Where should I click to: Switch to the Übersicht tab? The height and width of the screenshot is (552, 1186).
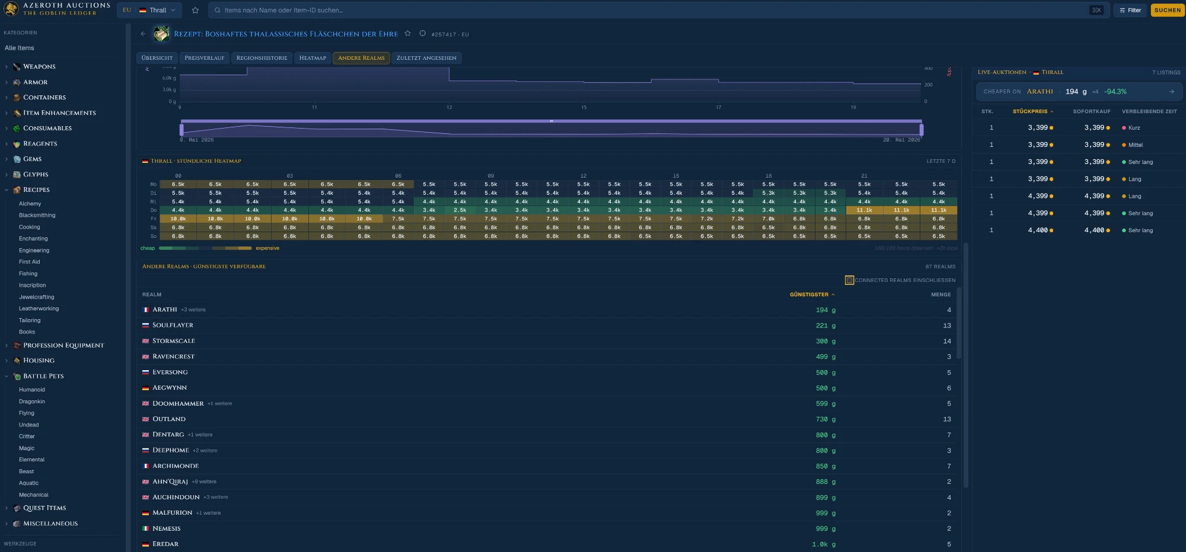click(157, 58)
